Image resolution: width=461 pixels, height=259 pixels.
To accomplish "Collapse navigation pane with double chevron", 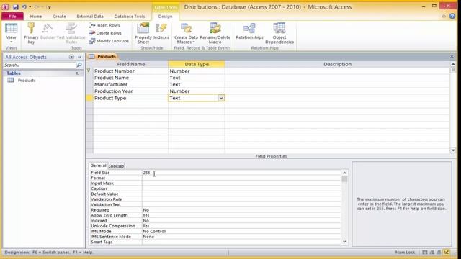I will 79,57.
